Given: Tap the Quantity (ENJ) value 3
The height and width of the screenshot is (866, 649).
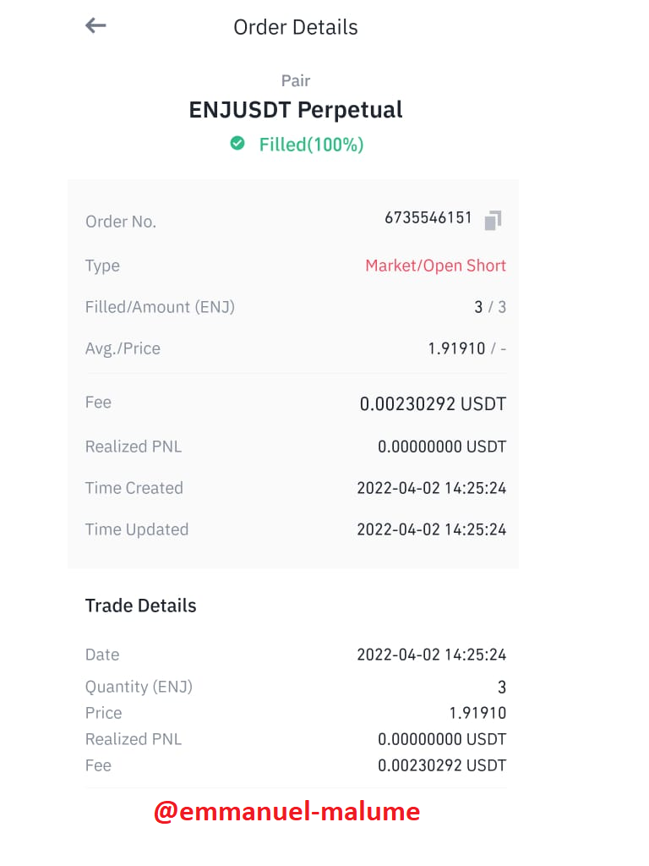Looking at the screenshot, I should click(x=502, y=687).
